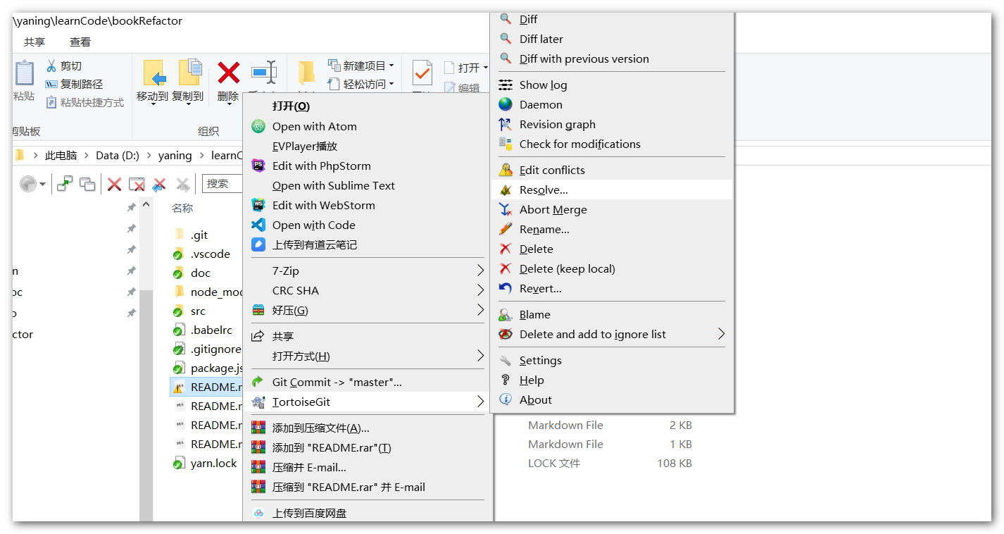Click the 共享 share menu entry
This screenshot has width=1004, height=534.
pyautogui.click(x=368, y=336)
